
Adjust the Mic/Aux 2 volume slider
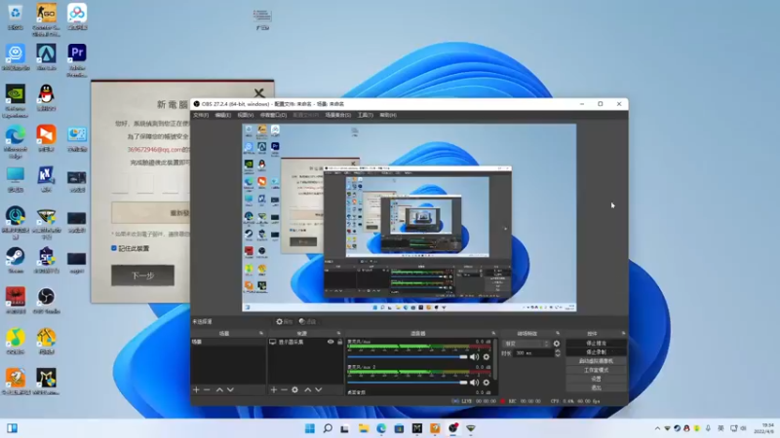pos(408,383)
